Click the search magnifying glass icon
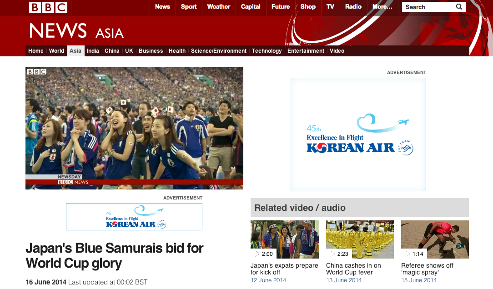 [459, 7]
